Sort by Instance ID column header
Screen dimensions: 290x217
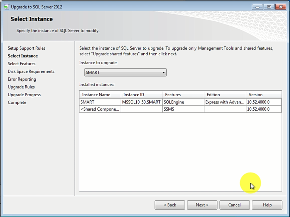click(x=142, y=95)
